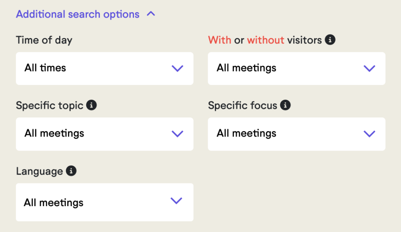Viewport: 401px width, 232px height.
Task: Open the Specific focus All meetings dropdown
Action: click(296, 134)
